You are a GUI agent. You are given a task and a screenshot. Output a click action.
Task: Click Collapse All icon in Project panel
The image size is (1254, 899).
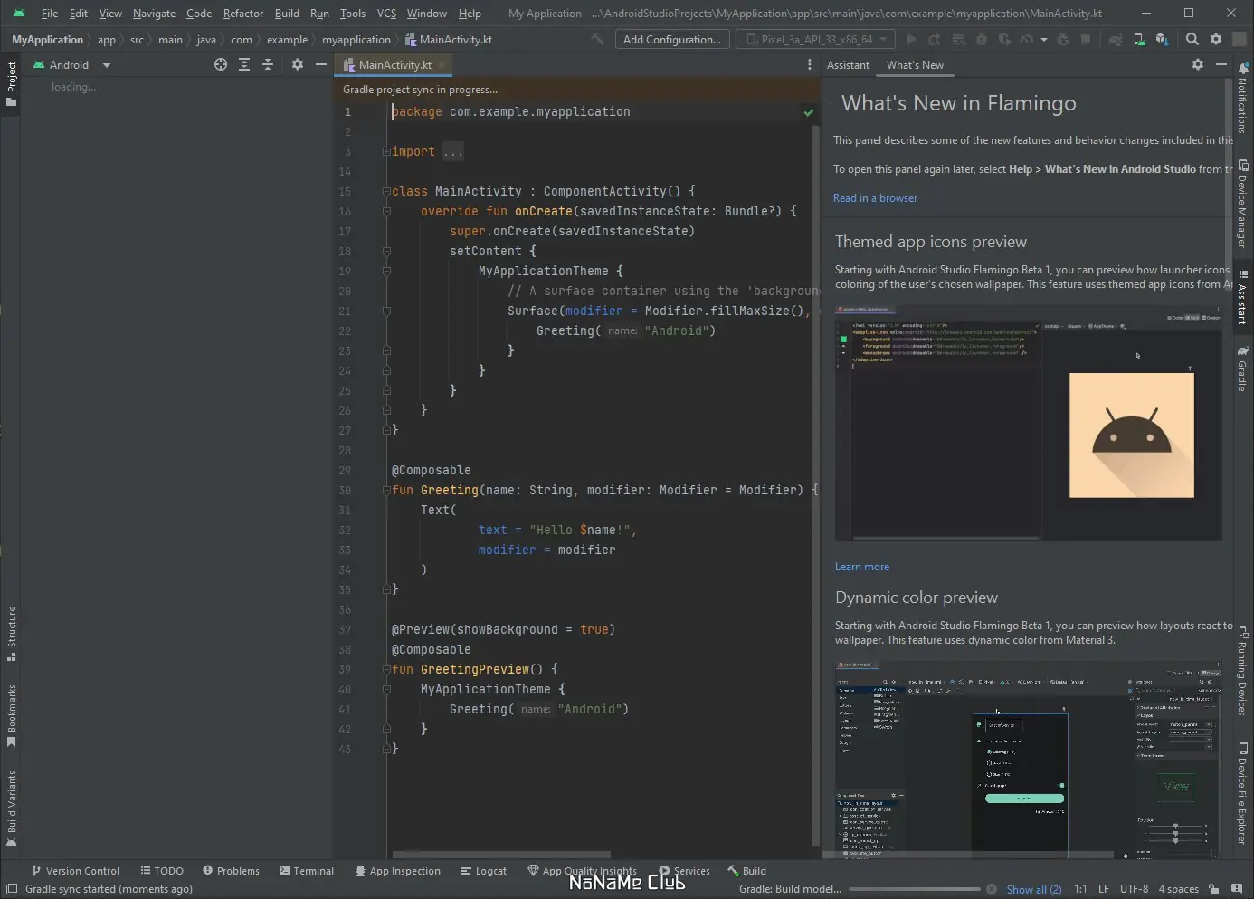[x=268, y=64]
